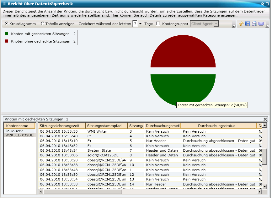Select the Tabelle anzeigen radio button

point(42,24)
